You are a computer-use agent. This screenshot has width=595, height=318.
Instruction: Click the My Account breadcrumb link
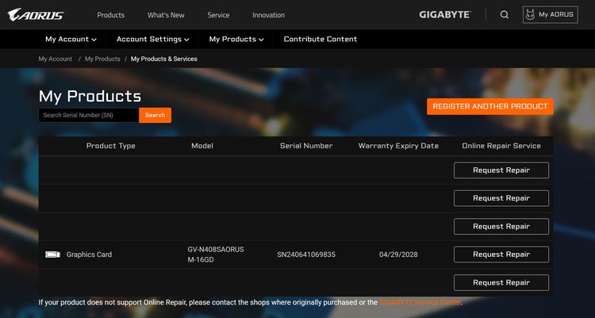coord(56,59)
